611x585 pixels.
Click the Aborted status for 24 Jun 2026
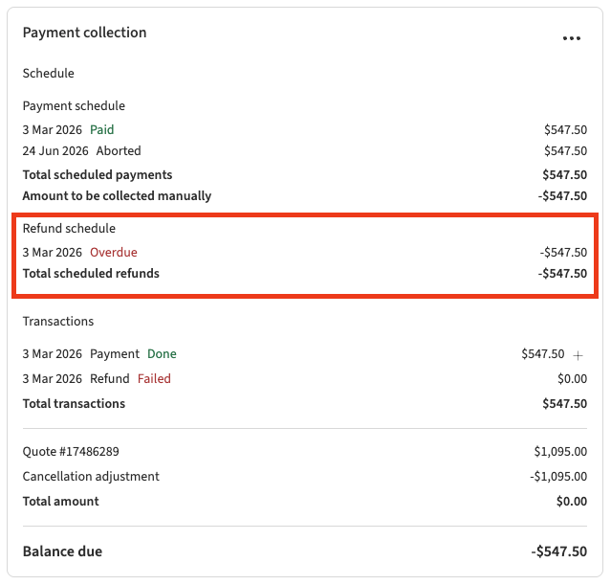(119, 151)
